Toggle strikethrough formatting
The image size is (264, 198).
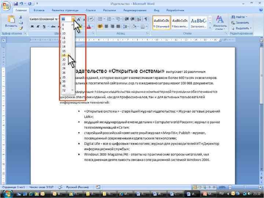[53, 26]
